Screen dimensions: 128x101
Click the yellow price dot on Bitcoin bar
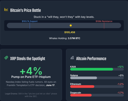pyautogui.click(x=71, y=25)
